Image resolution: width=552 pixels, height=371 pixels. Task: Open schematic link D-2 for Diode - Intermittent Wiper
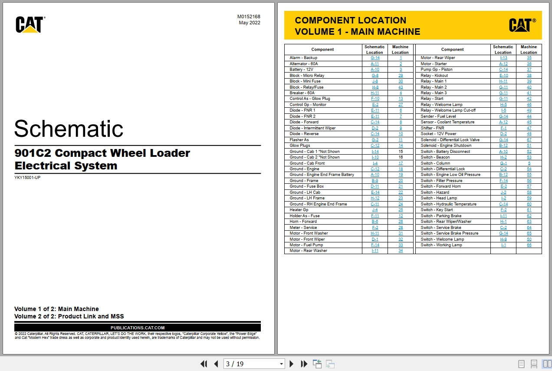[375, 128]
